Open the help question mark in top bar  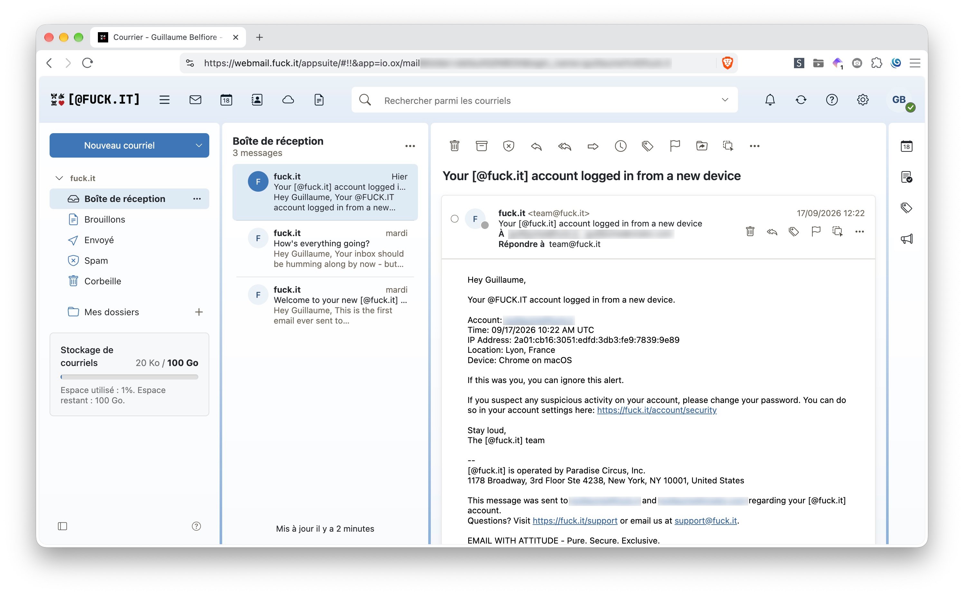tap(832, 100)
